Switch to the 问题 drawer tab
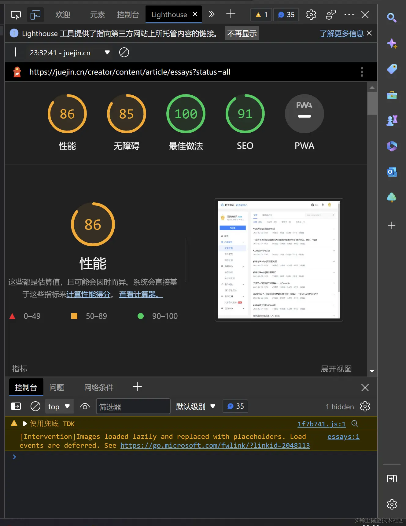The image size is (406, 526). (57, 388)
